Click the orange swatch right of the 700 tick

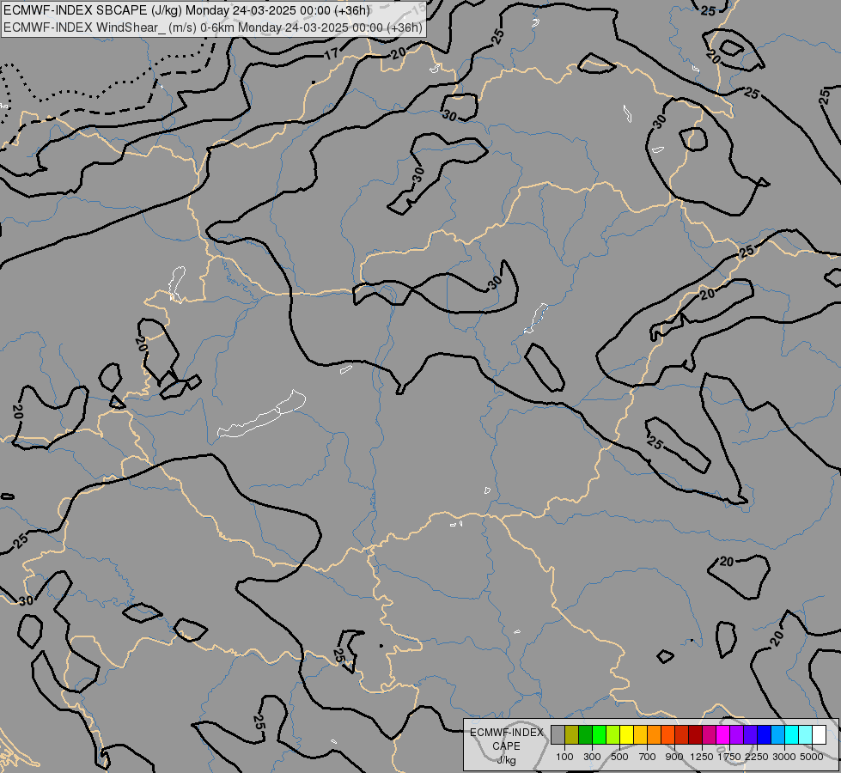point(655,734)
